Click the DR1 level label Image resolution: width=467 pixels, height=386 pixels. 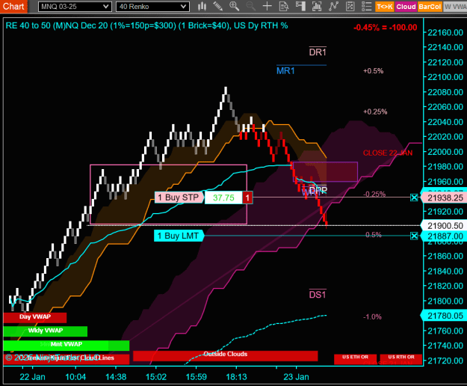point(318,52)
